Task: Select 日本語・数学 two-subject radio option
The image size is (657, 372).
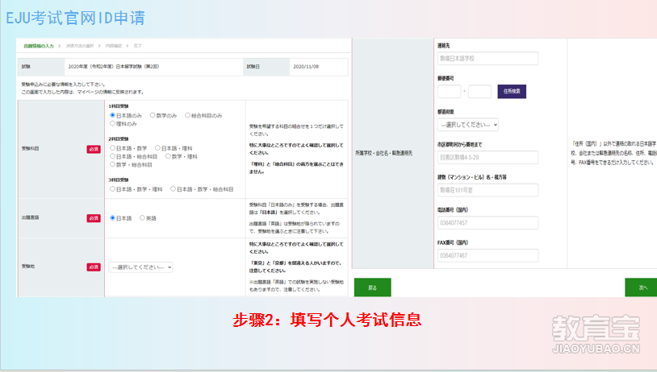Action: [x=113, y=148]
